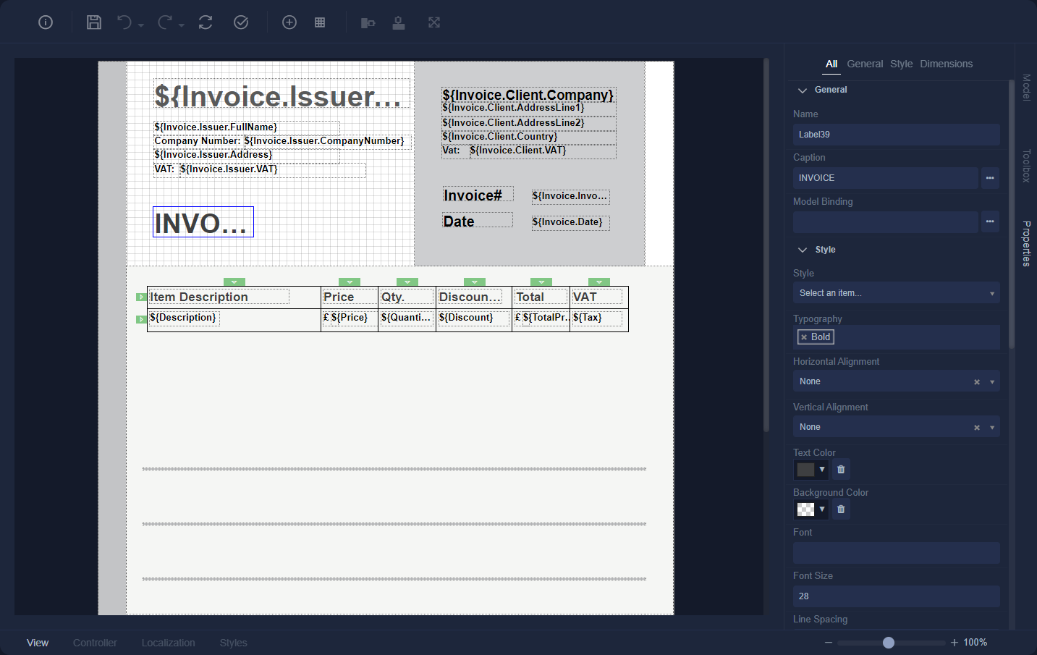Clear background color using trash icon
Image resolution: width=1037 pixels, height=655 pixels.
(x=841, y=510)
